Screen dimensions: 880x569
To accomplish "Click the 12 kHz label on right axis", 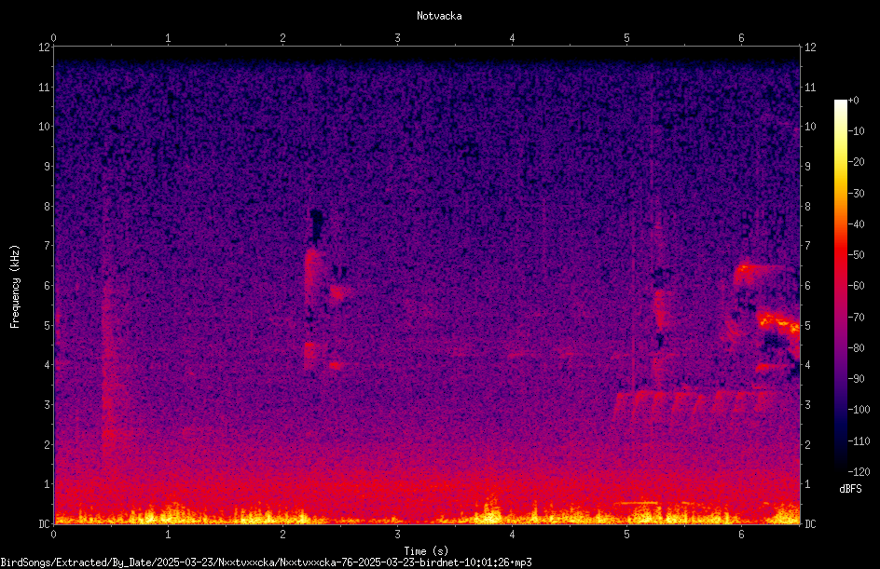I will coord(810,47).
